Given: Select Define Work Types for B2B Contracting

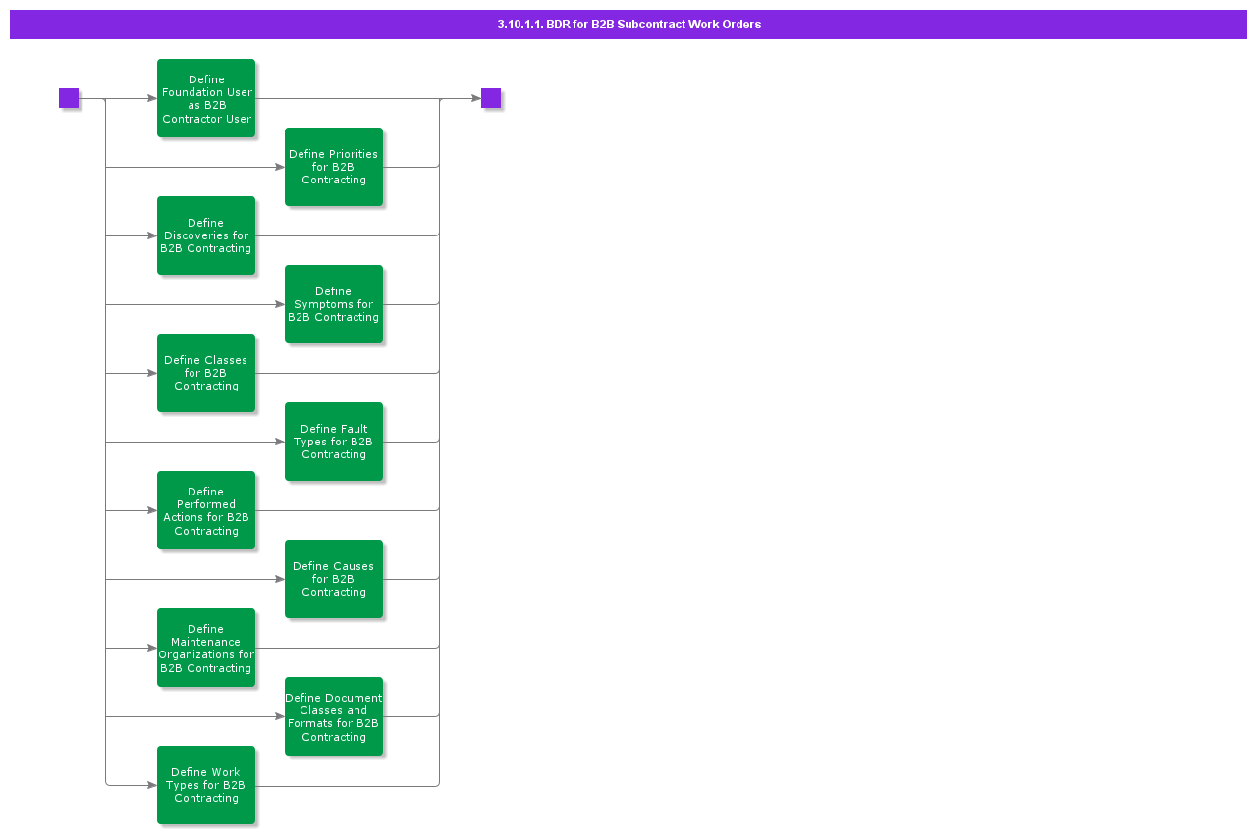Looking at the screenshot, I should tap(206, 785).
